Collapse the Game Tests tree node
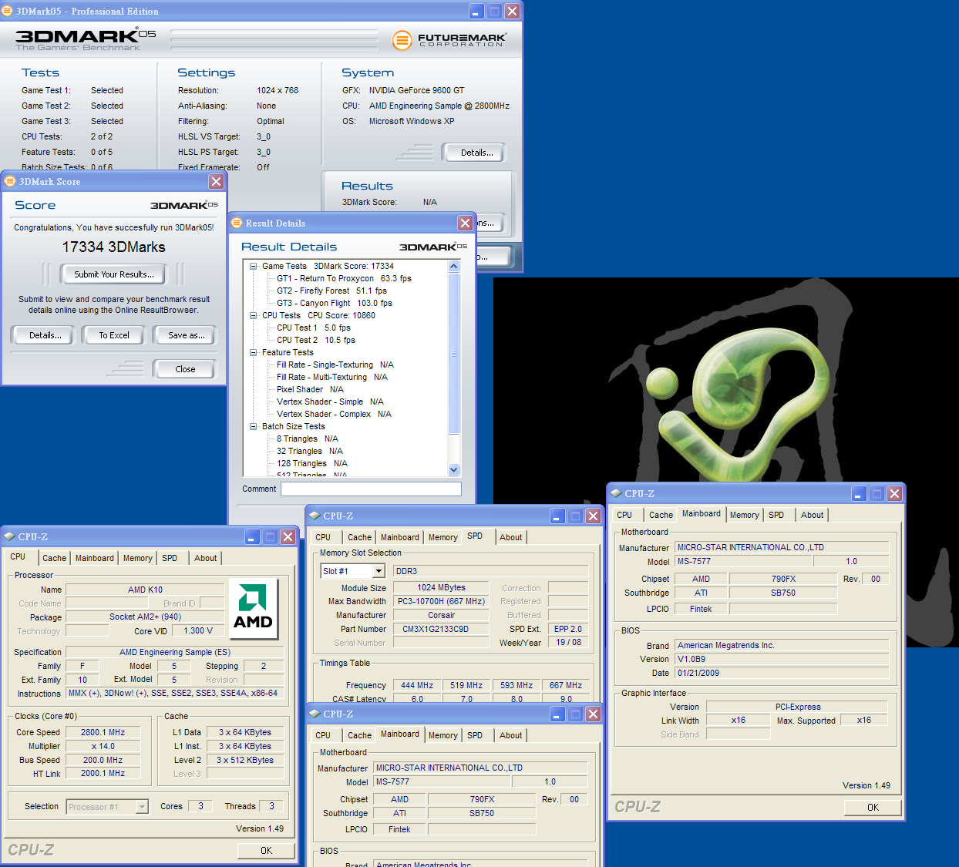The height and width of the screenshot is (867, 959). [x=253, y=266]
